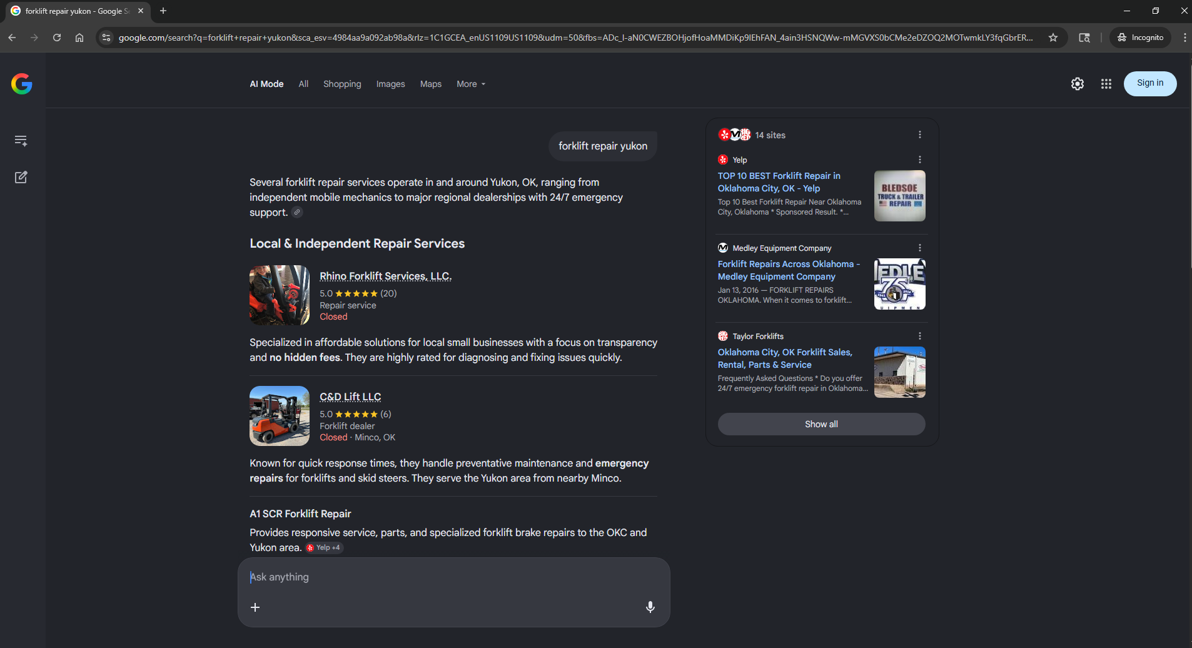Open options menu for 14 sites panel
The height and width of the screenshot is (648, 1192).
[x=919, y=134]
